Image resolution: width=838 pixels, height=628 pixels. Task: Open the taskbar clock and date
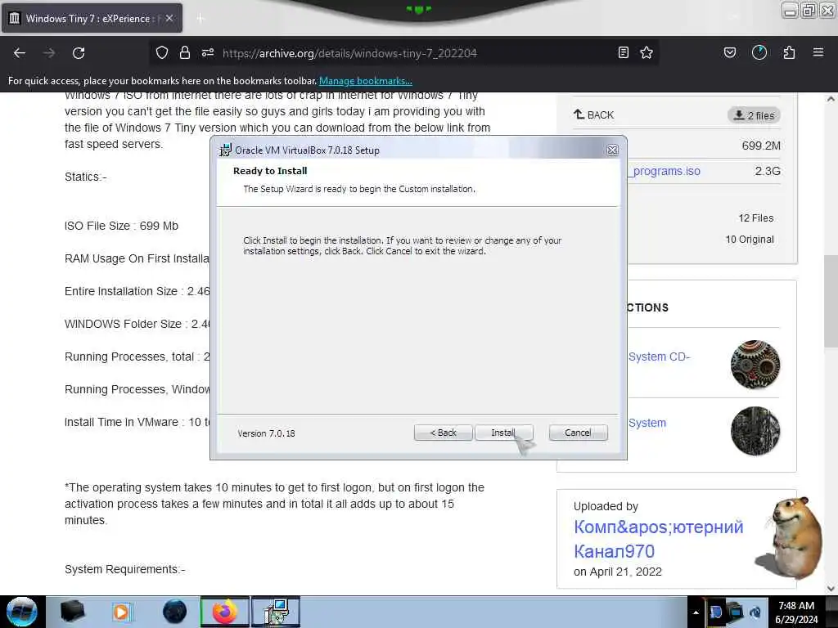pyautogui.click(x=796, y=612)
